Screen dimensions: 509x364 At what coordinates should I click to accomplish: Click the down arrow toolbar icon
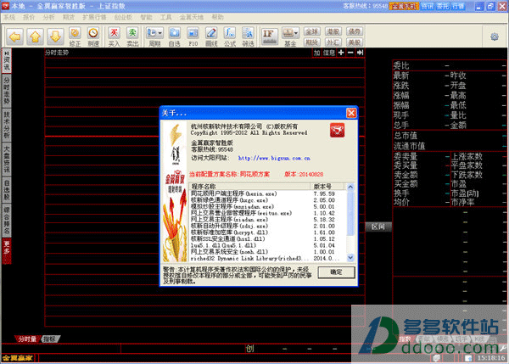55,36
